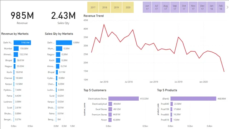
Task: Click the 0.37M Bengaluru revenue value
Action: (x=18, y=119)
